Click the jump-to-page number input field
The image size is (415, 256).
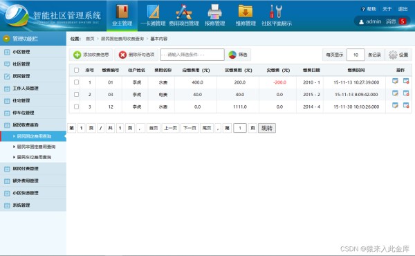(240, 128)
